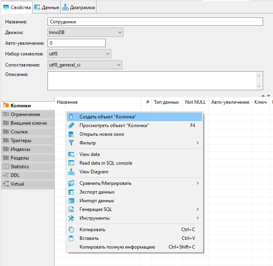This screenshot has width=273, height=266.
Task: Switch to the Диаграмма tab
Action: (78, 7)
